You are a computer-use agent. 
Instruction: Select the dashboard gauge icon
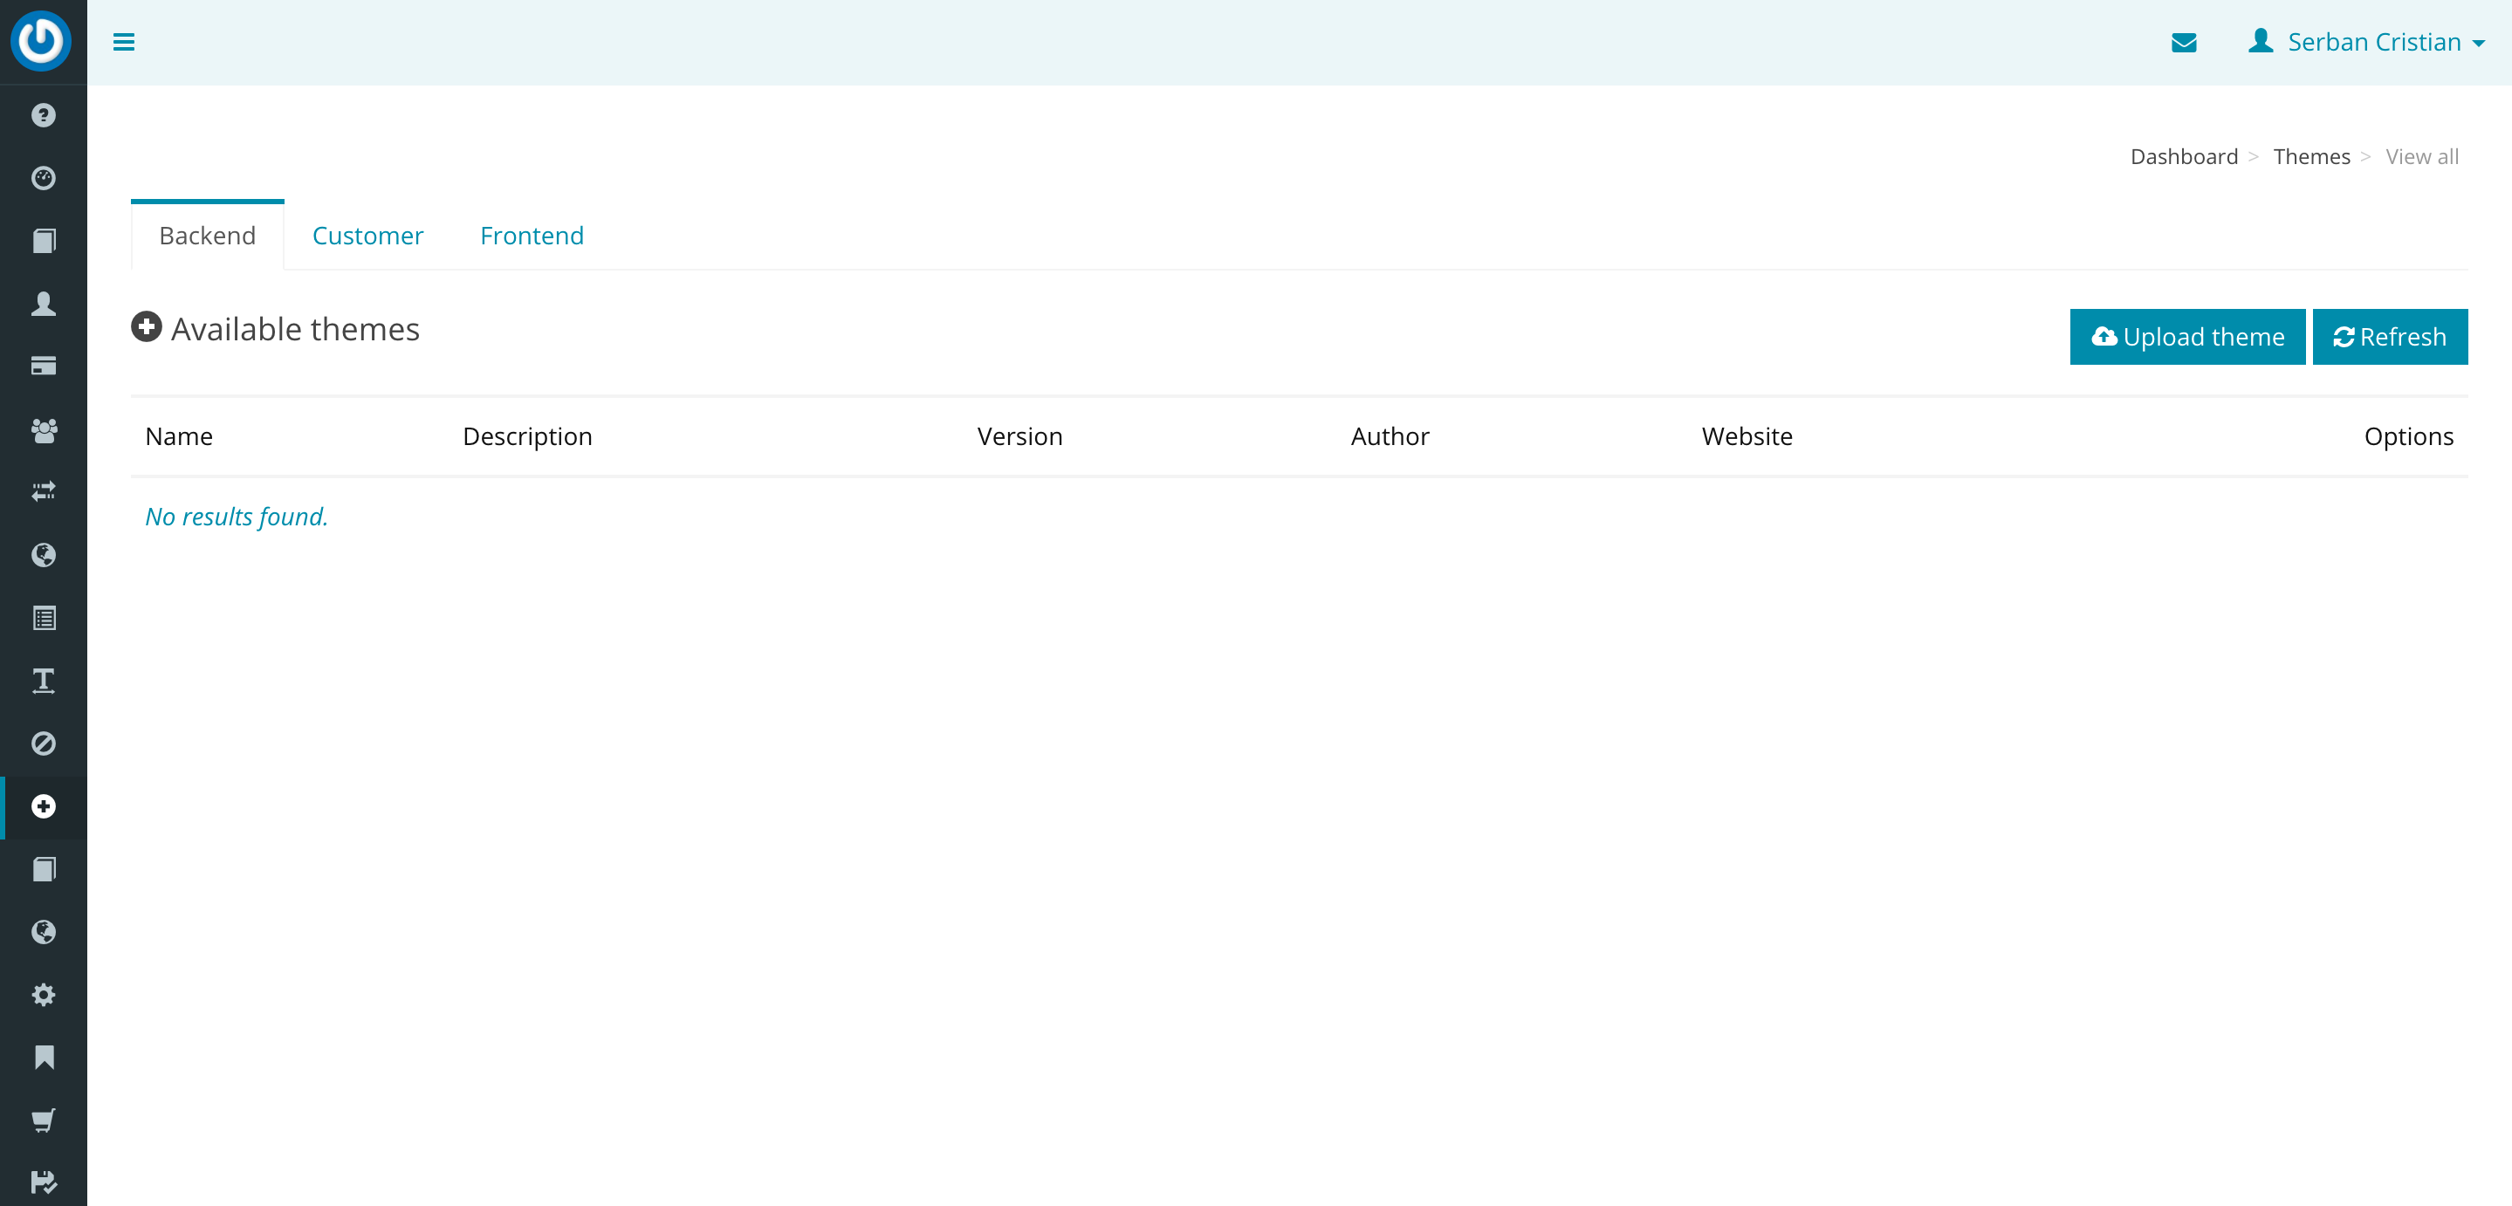click(x=43, y=177)
